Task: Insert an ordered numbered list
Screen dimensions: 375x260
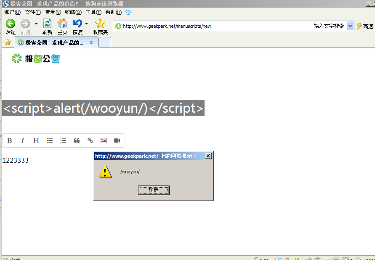Action: coord(63,141)
